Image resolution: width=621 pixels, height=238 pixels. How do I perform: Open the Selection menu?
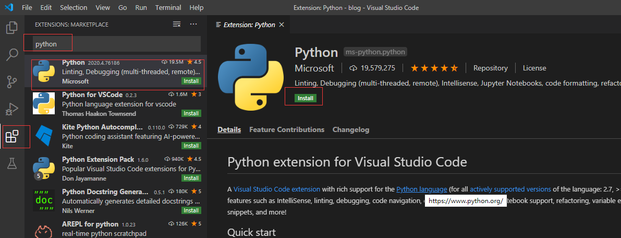(x=74, y=8)
